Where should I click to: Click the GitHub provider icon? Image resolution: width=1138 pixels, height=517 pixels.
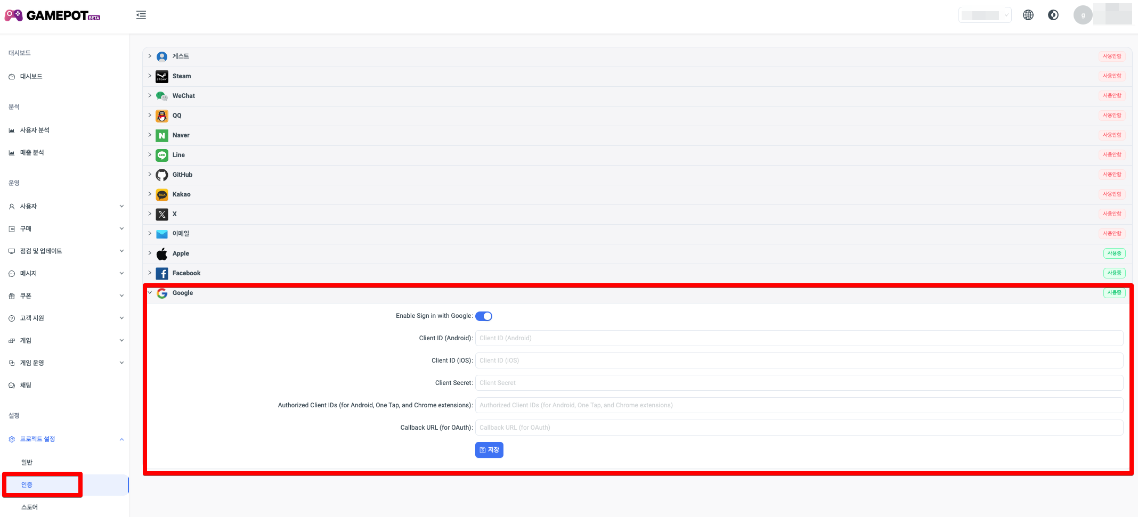pyautogui.click(x=162, y=175)
